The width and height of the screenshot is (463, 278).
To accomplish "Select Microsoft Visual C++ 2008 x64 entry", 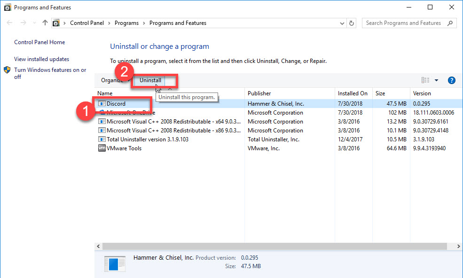I will click(x=173, y=122).
